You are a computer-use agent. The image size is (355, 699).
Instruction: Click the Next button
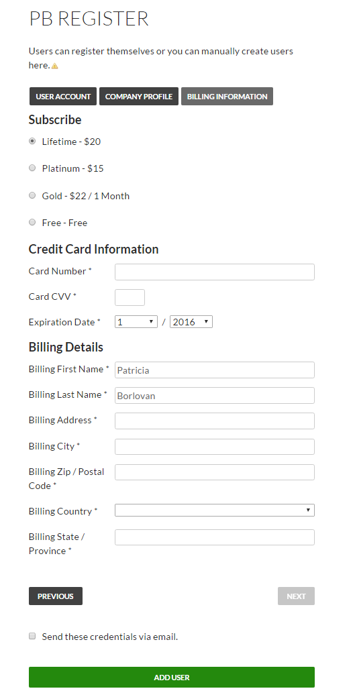[x=296, y=596]
